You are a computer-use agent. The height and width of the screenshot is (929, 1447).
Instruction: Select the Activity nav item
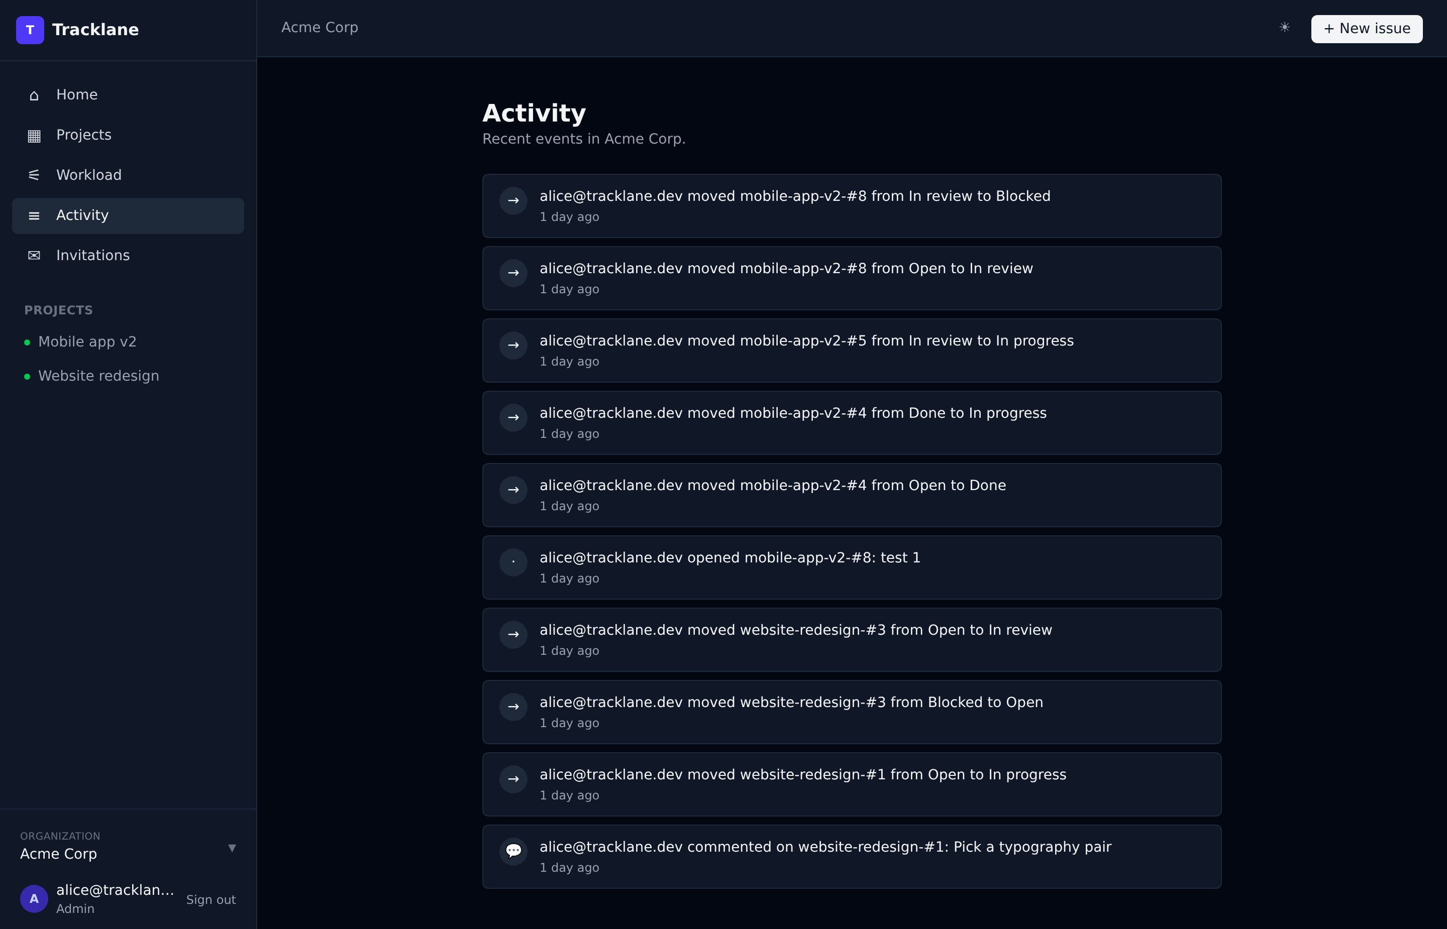128,215
